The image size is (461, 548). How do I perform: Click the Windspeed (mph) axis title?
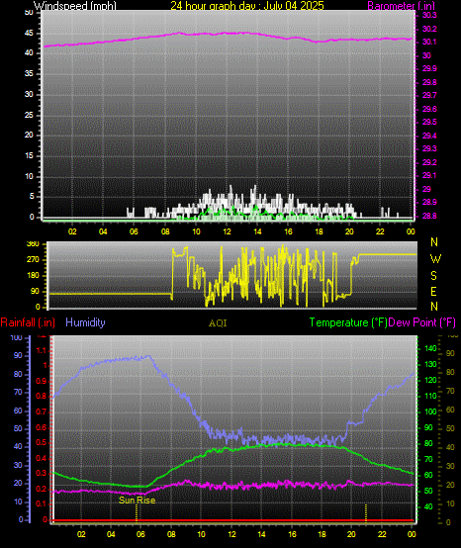click(x=75, y=6)
